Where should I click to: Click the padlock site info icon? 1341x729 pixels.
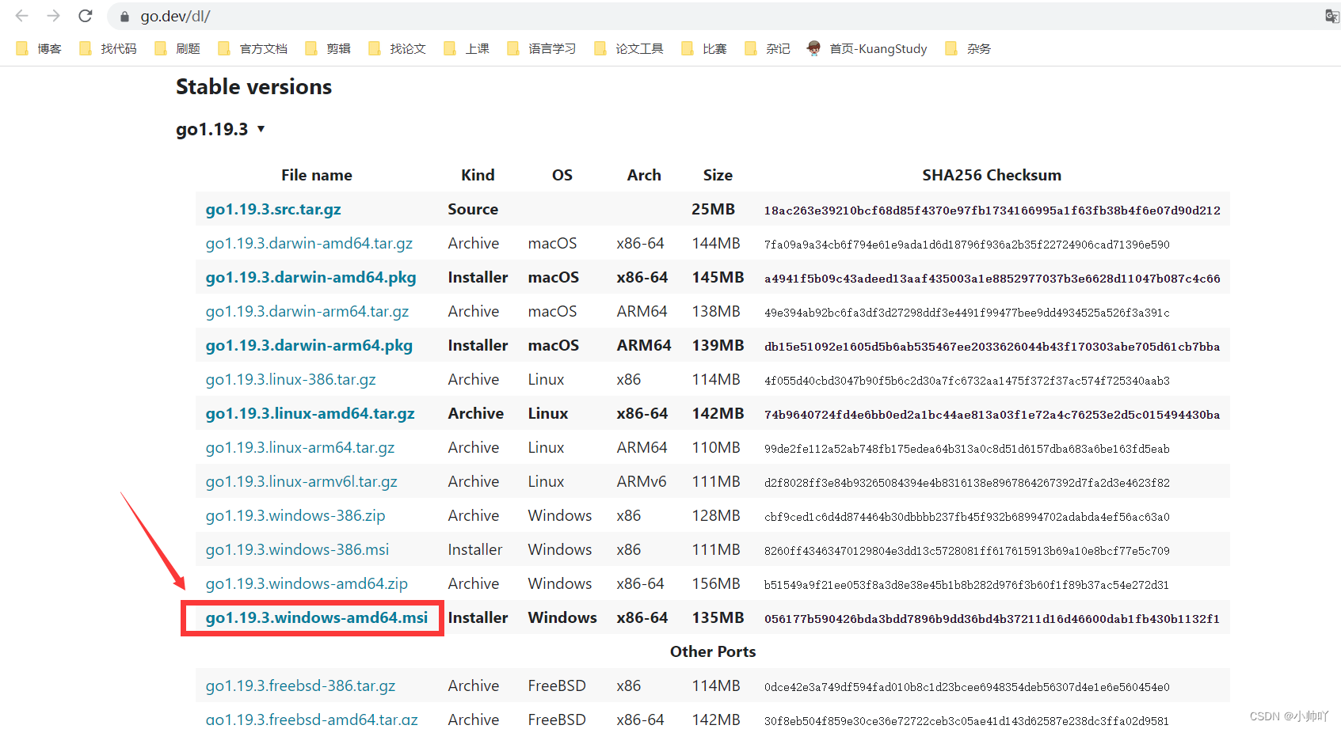pos(124,17)
